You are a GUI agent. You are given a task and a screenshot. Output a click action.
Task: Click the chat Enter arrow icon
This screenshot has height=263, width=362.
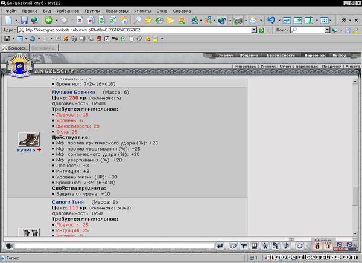[x=220, y=246]
